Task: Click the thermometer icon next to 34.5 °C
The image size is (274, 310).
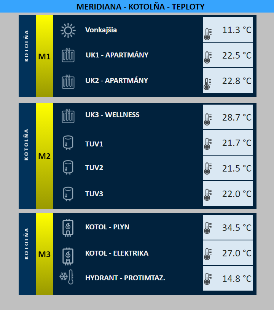Action: pyautogui.click(x=207, y=227)
